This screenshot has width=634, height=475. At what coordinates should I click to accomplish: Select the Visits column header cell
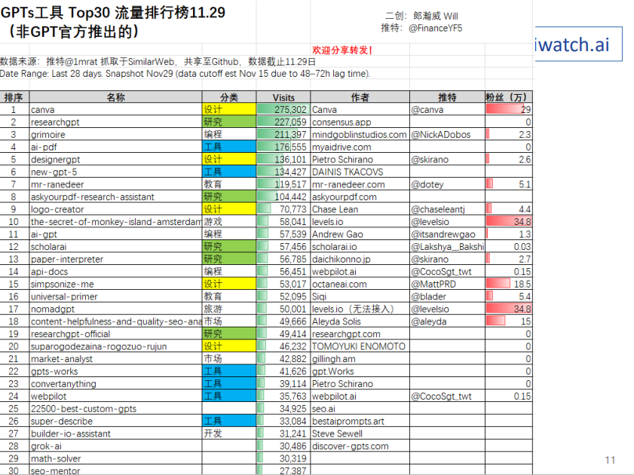(283, 96)
